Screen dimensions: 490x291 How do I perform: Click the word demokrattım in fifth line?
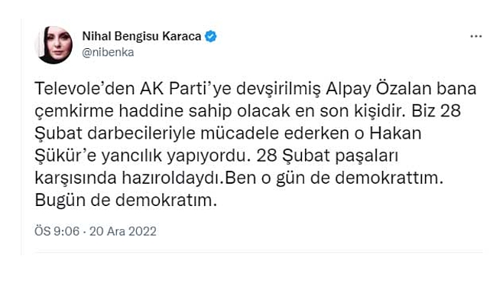click(387, 178)
